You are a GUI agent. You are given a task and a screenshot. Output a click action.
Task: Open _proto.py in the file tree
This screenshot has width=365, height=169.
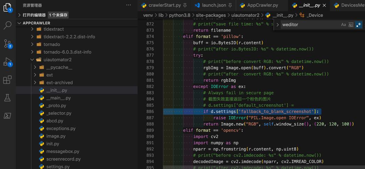[x=77, y=105]
